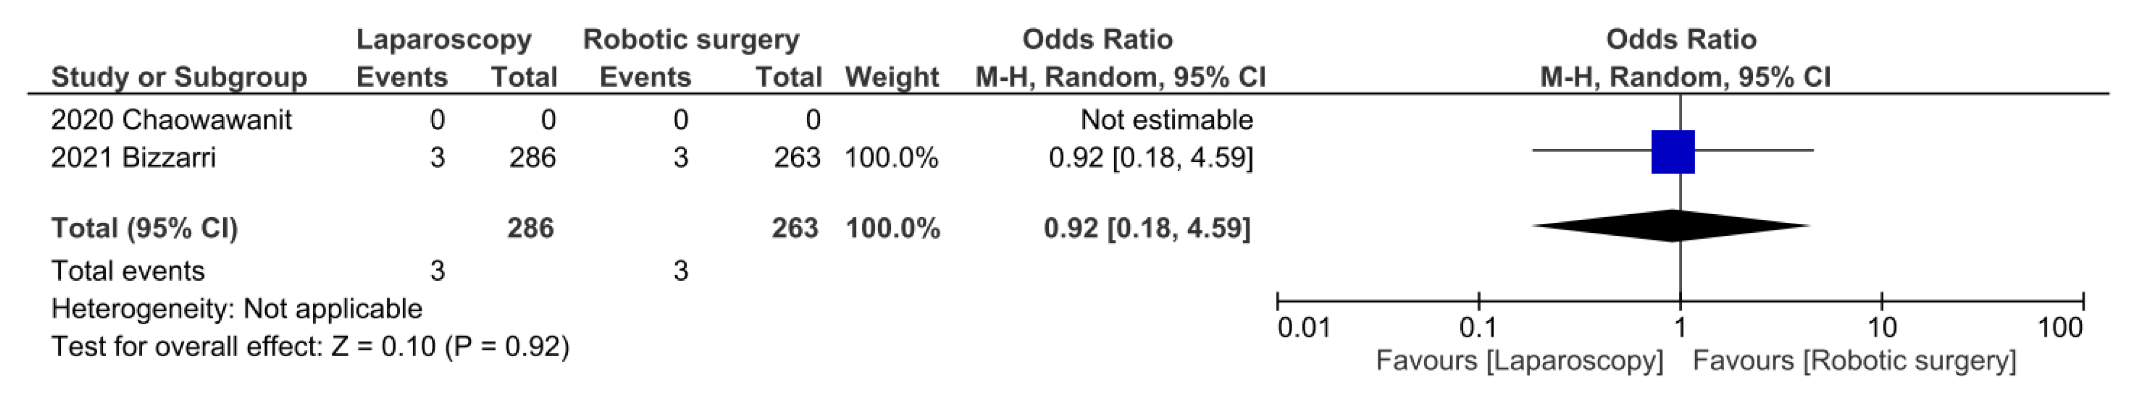
Task: Click Heterogeneity: Not applicable text
Action: click(236, 309)
